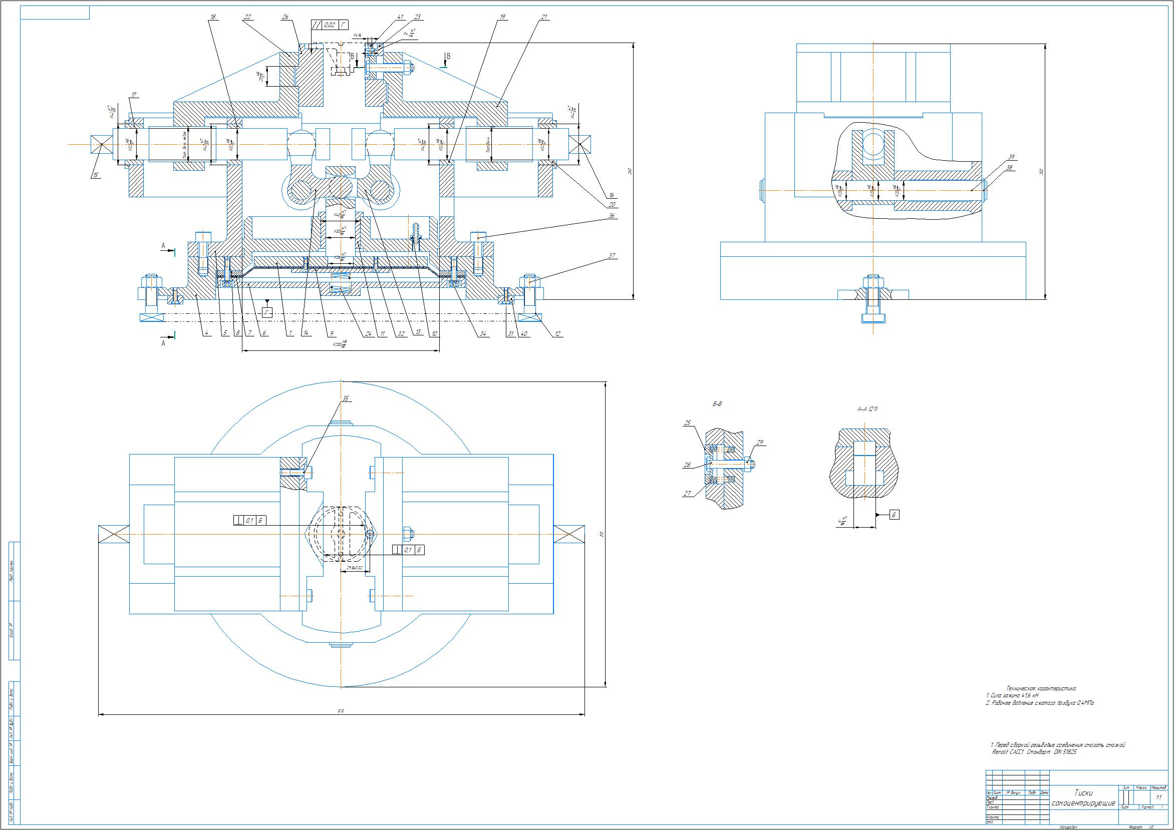Click the parallelism tolerance symbol beside 0,02
This screenshot has height=830, width=1174.
(317, 25)
